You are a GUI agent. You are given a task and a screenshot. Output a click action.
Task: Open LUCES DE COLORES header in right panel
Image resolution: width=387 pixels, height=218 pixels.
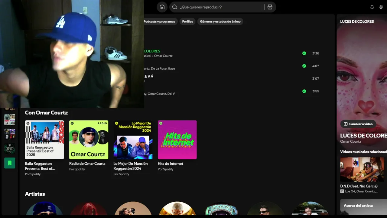tap(357, 21)
